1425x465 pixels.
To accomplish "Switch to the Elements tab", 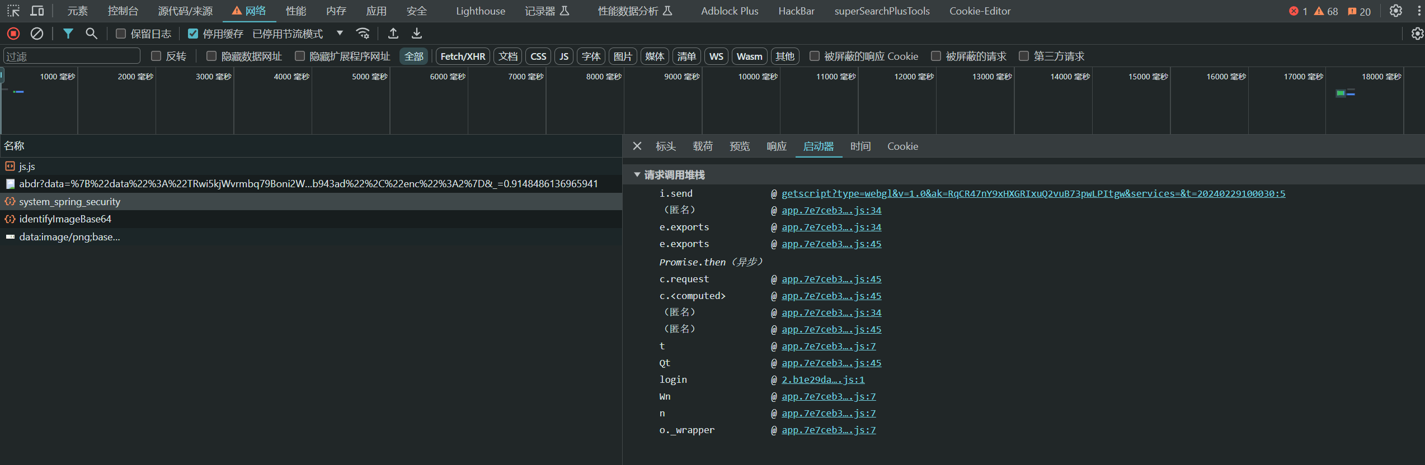I will coord(77,11).
